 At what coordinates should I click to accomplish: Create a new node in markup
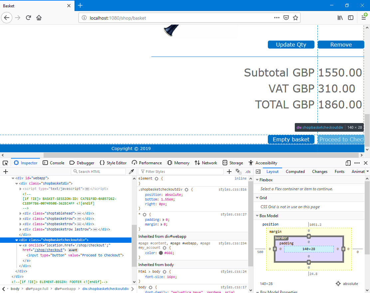coord(6,172)
